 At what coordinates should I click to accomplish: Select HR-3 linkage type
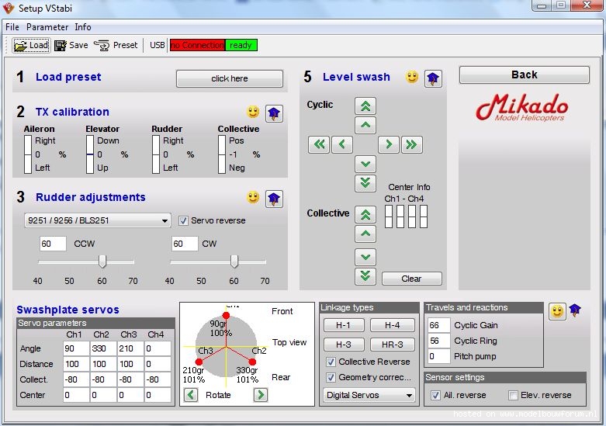(x=392, y=344)
